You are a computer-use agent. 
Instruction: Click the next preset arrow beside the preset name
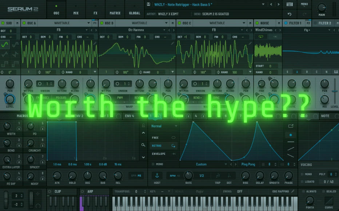(x=278, y=4)
